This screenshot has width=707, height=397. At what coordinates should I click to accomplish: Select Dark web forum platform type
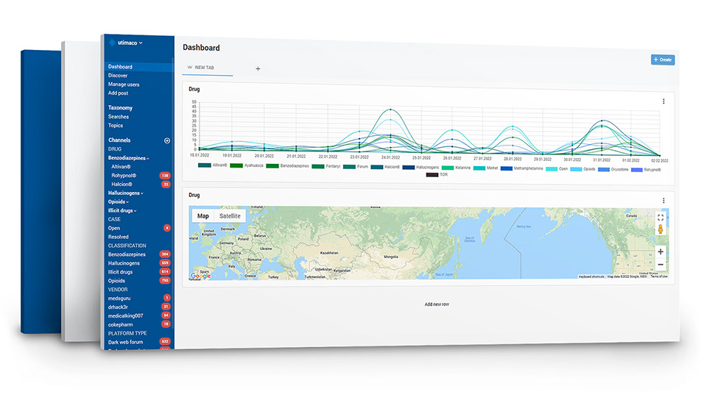point(125,342)
